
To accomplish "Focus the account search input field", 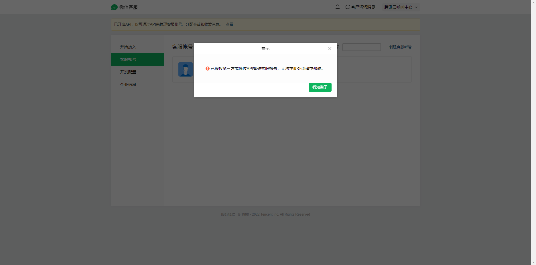I will coord(362,47).
